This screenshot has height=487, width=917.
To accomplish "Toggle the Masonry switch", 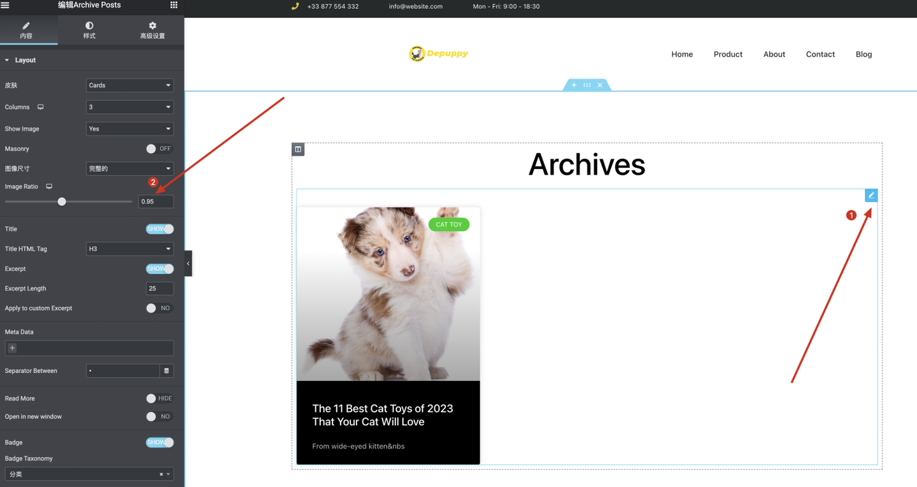I will 159,149.
